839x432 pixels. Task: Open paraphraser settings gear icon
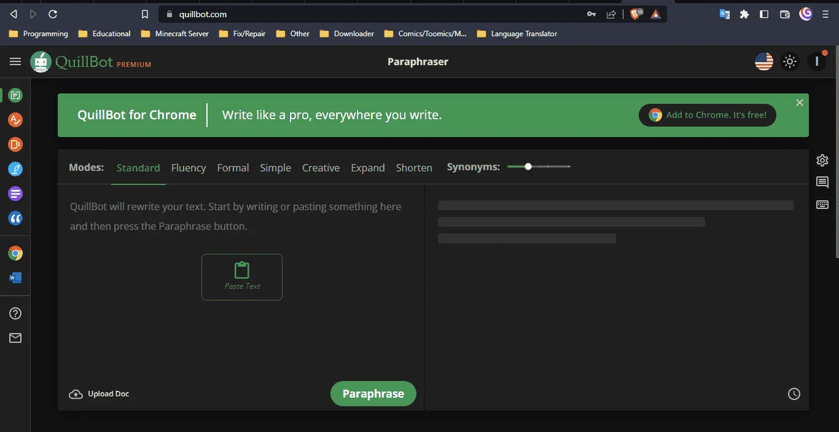coord(822,160)
